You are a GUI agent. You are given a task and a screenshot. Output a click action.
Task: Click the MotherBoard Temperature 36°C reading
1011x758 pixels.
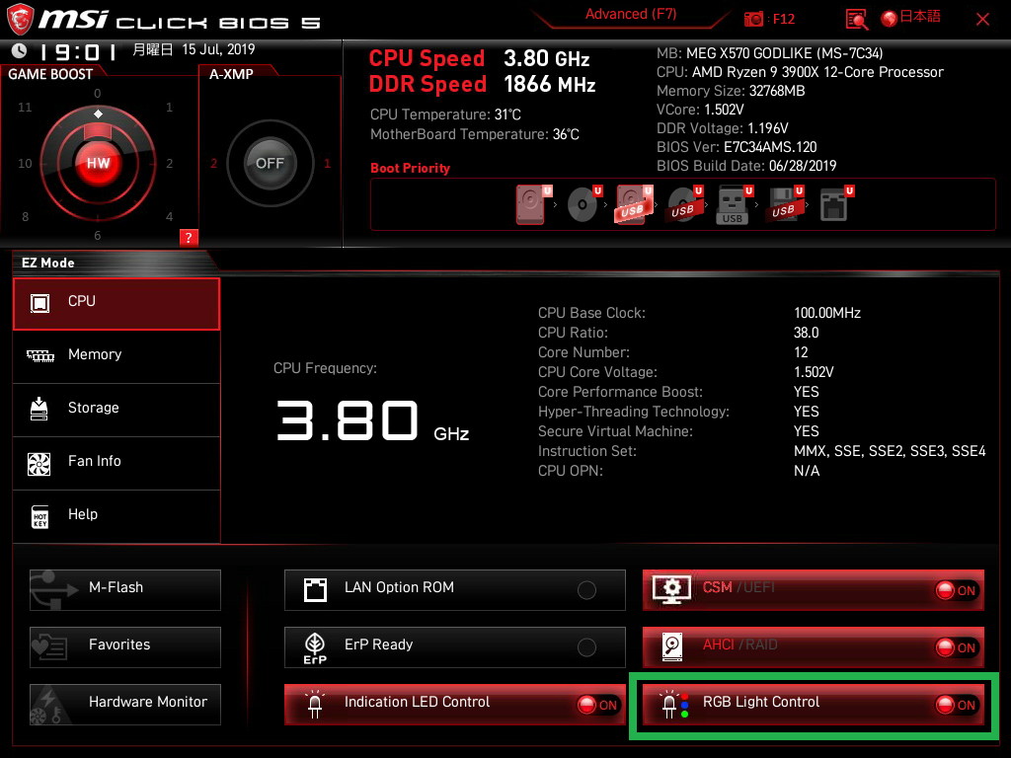tap(475, 134)
